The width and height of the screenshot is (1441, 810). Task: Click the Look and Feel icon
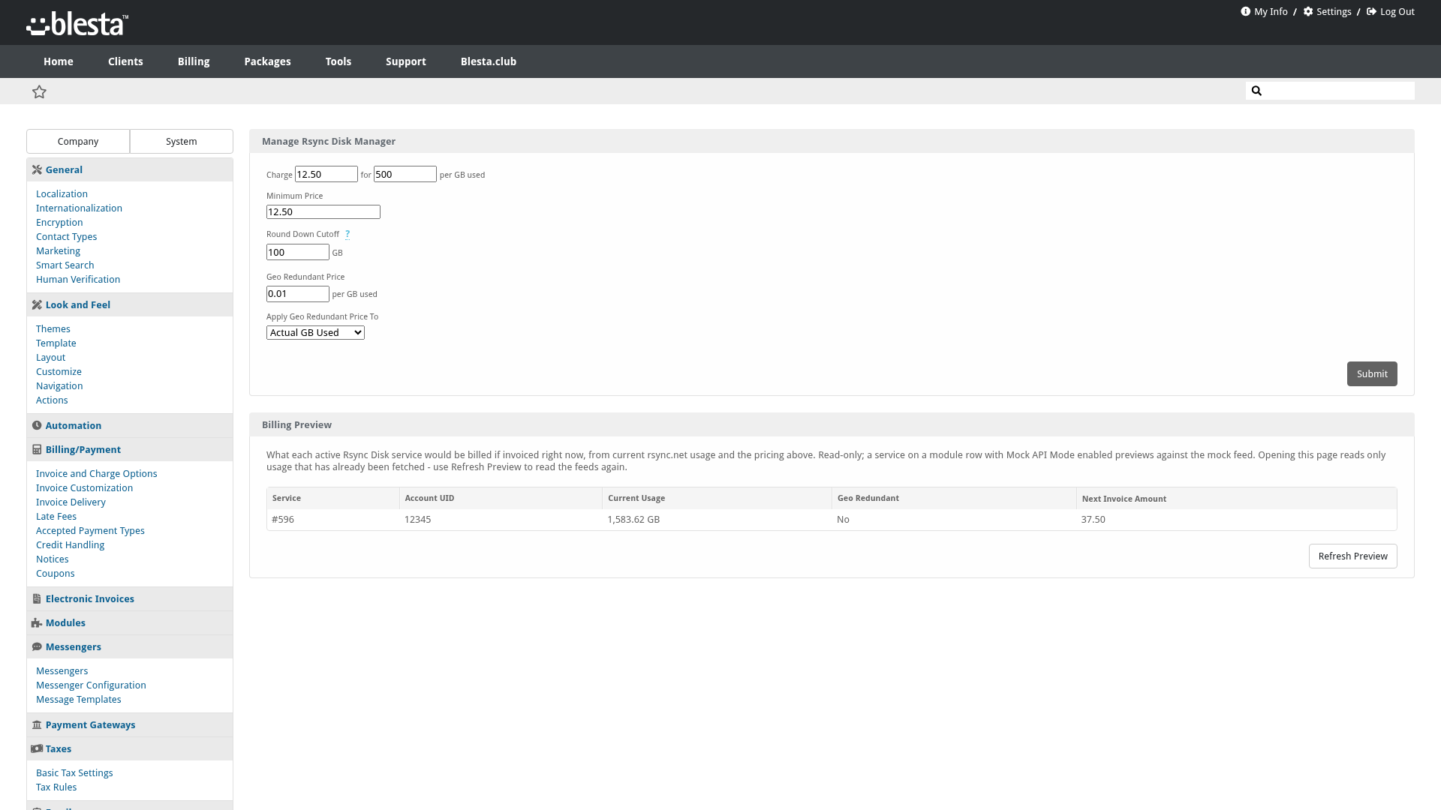37,304
